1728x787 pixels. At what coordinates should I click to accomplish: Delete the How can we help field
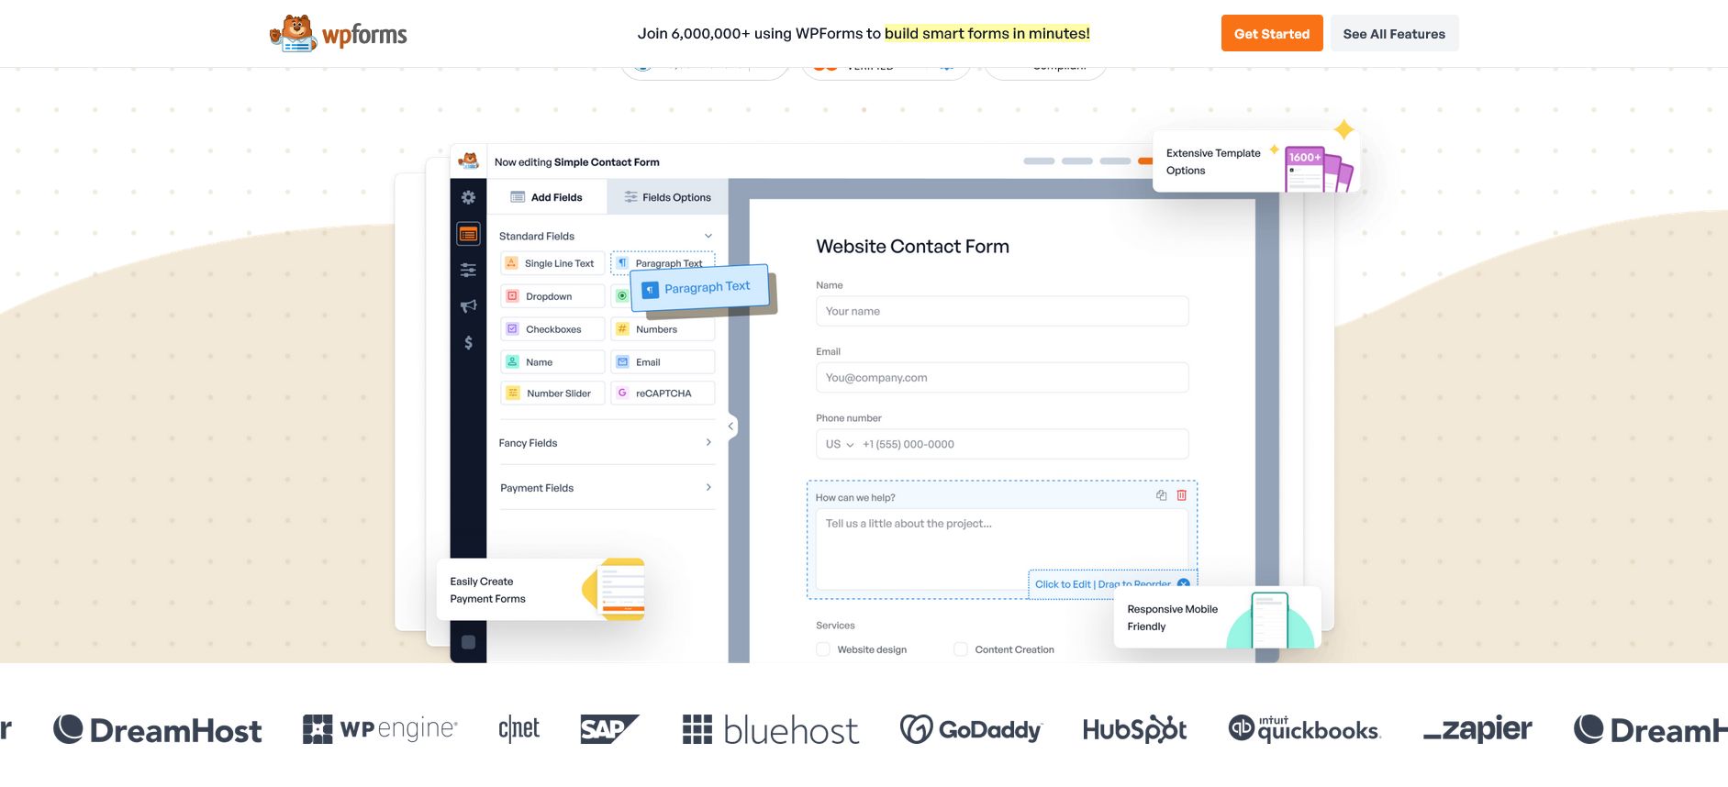pyautogui.click(x=1181, y=495)
